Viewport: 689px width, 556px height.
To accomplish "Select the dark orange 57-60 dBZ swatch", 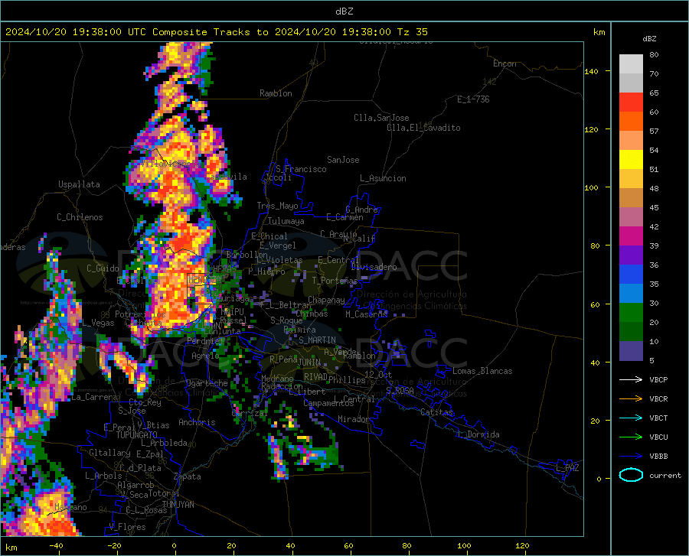I will (631, 122).
